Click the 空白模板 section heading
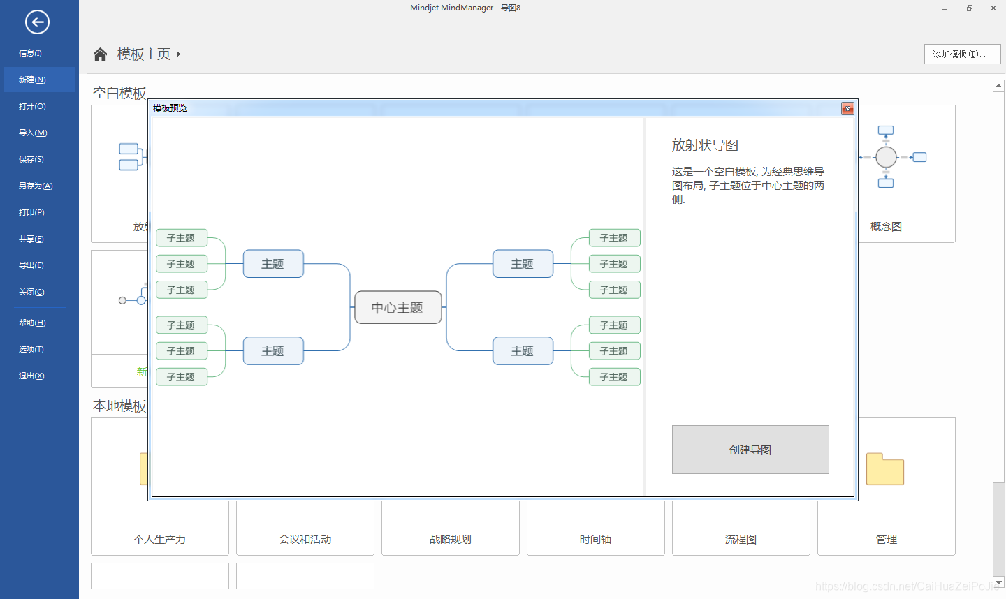 tap(119, 93)
